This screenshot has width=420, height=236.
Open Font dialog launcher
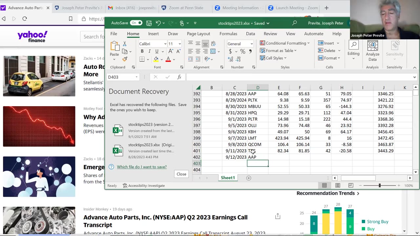click(182, 67)
